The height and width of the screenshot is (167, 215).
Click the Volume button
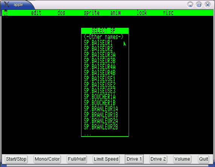[182, 159]
